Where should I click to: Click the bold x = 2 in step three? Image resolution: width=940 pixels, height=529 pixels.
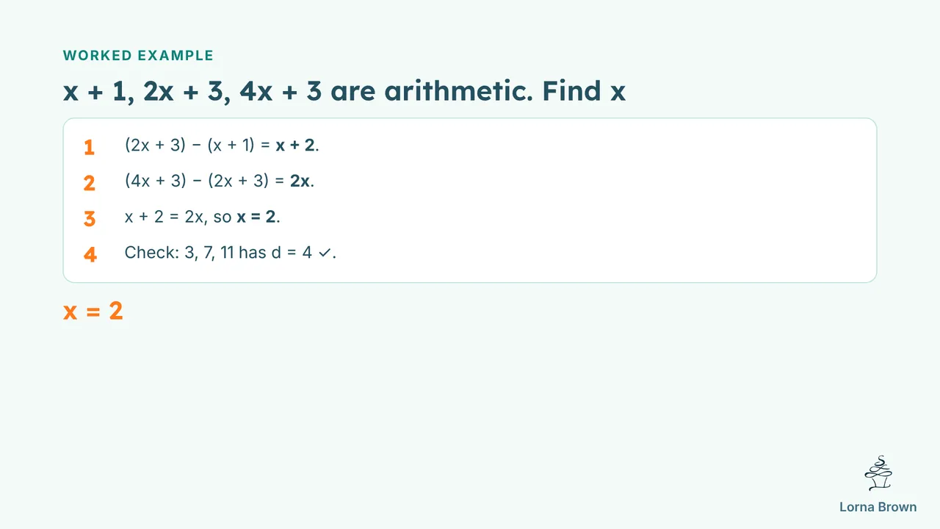pos(256,217)
